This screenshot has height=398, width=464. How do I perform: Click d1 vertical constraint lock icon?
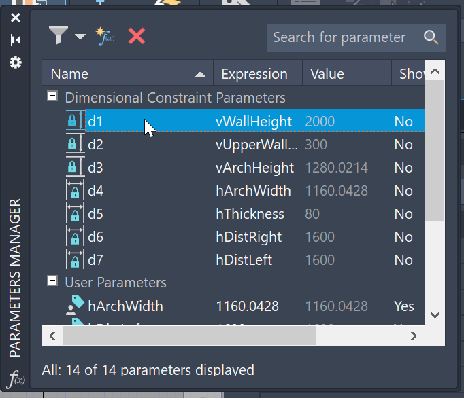(75, 120)
